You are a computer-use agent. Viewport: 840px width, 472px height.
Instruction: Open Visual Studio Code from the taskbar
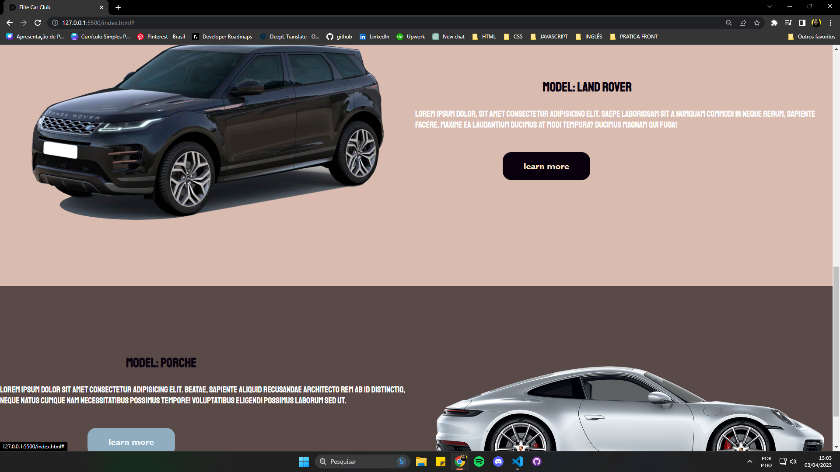coord(518,462)
